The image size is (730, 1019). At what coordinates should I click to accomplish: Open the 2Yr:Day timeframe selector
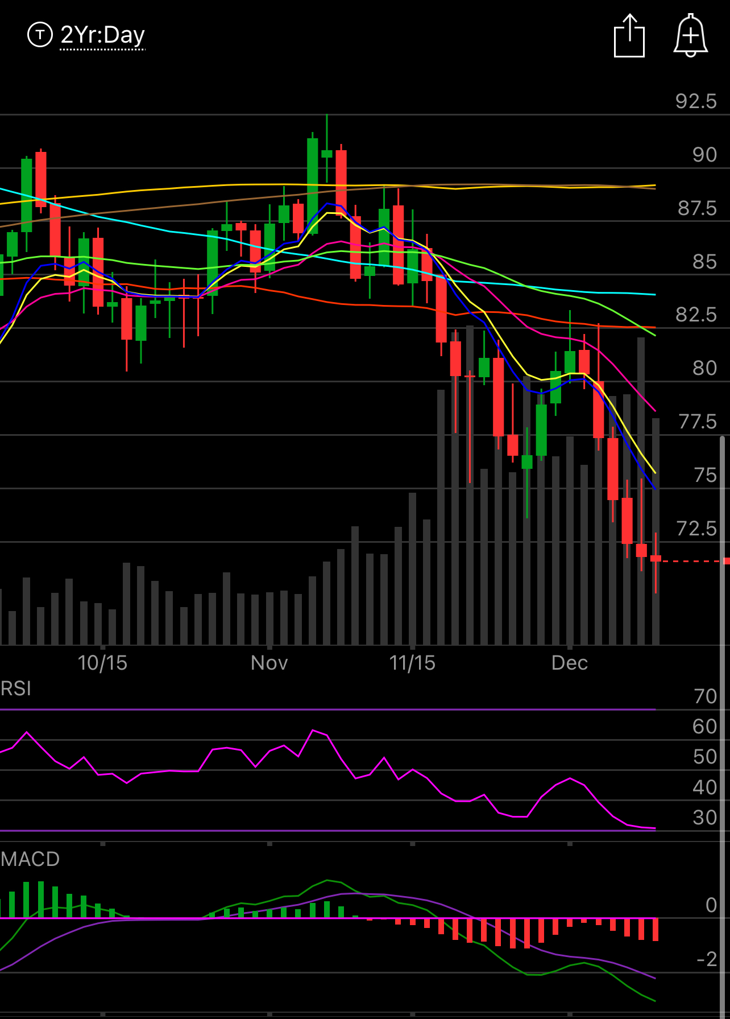(103, 35)
